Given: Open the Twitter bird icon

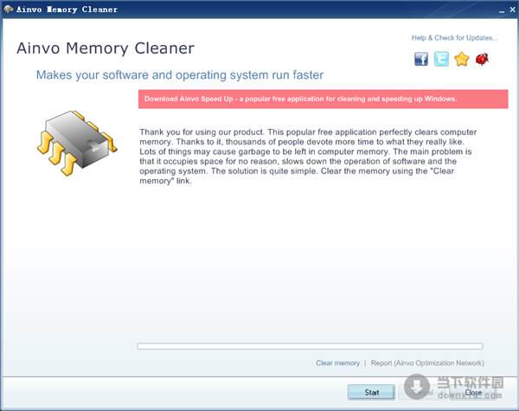Looking at the screenshot, I should point(441,59).
